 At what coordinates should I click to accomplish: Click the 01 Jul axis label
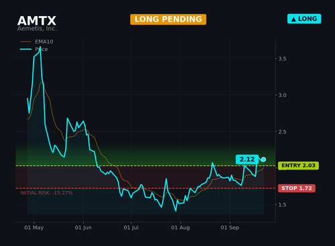131,228
